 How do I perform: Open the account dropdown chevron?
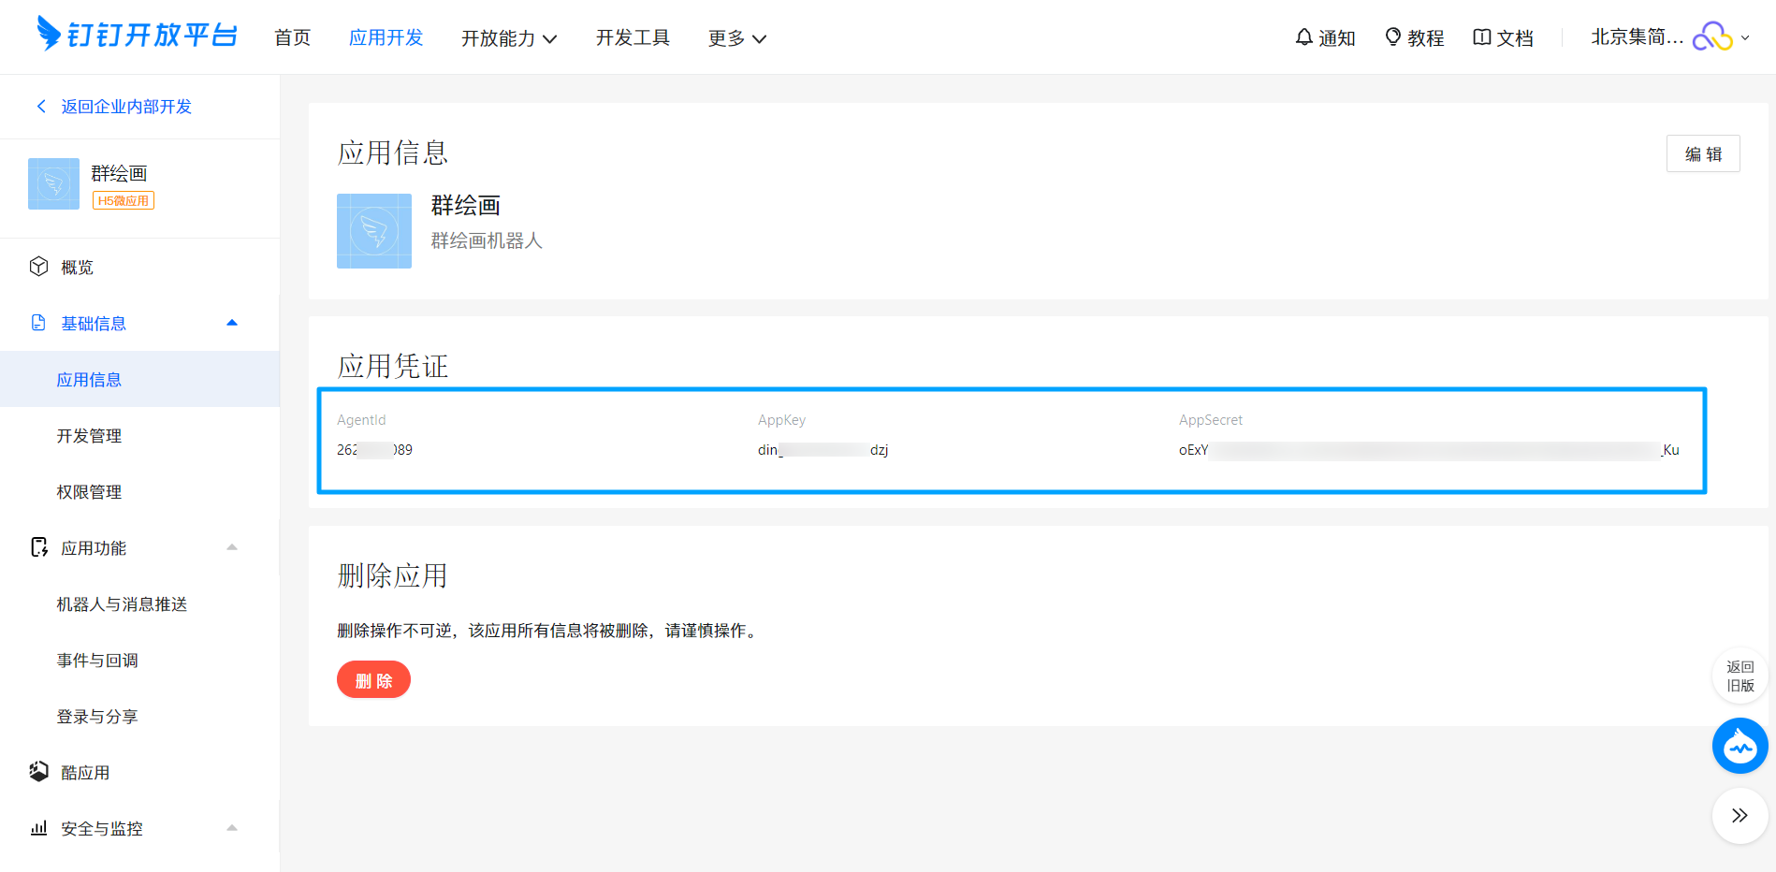click(1745, 38)
